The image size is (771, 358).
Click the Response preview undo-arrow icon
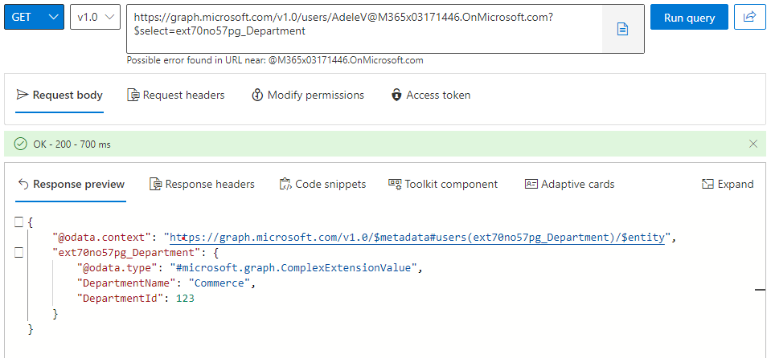pyautogui.click(x=23, y=184)
